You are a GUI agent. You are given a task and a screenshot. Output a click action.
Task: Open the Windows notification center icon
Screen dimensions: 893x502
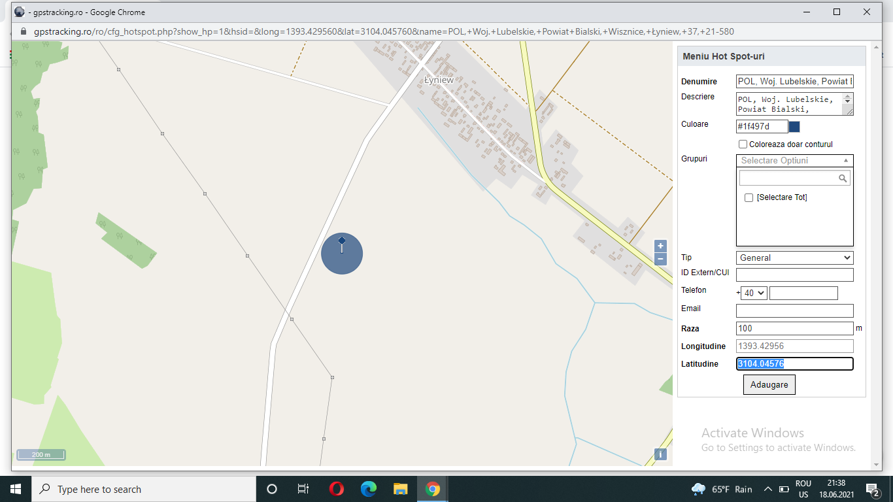(x=872, y=489)
